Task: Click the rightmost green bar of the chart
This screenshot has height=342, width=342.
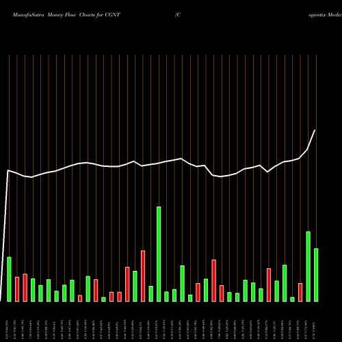Action: (x=316, y=275)
